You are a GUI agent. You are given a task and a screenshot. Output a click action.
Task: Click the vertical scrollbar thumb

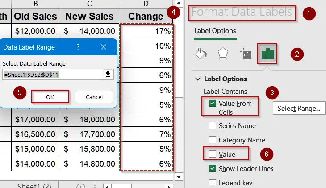tap(179, 52)
